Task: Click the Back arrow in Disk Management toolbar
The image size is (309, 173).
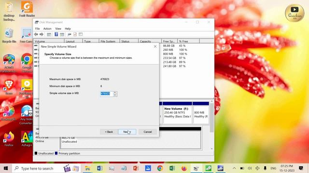Action: 36,34
